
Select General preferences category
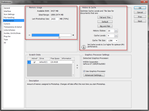click(7, 8)
